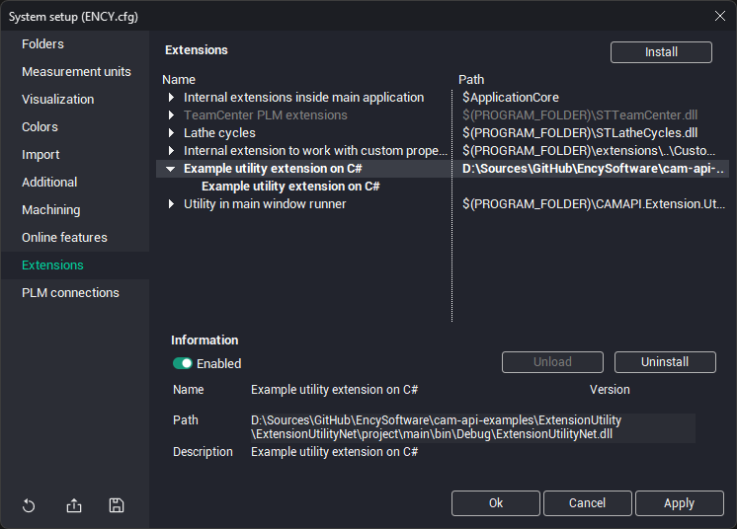
Task: Expand Utility in main window runner
Action: [x=171, y=204]
